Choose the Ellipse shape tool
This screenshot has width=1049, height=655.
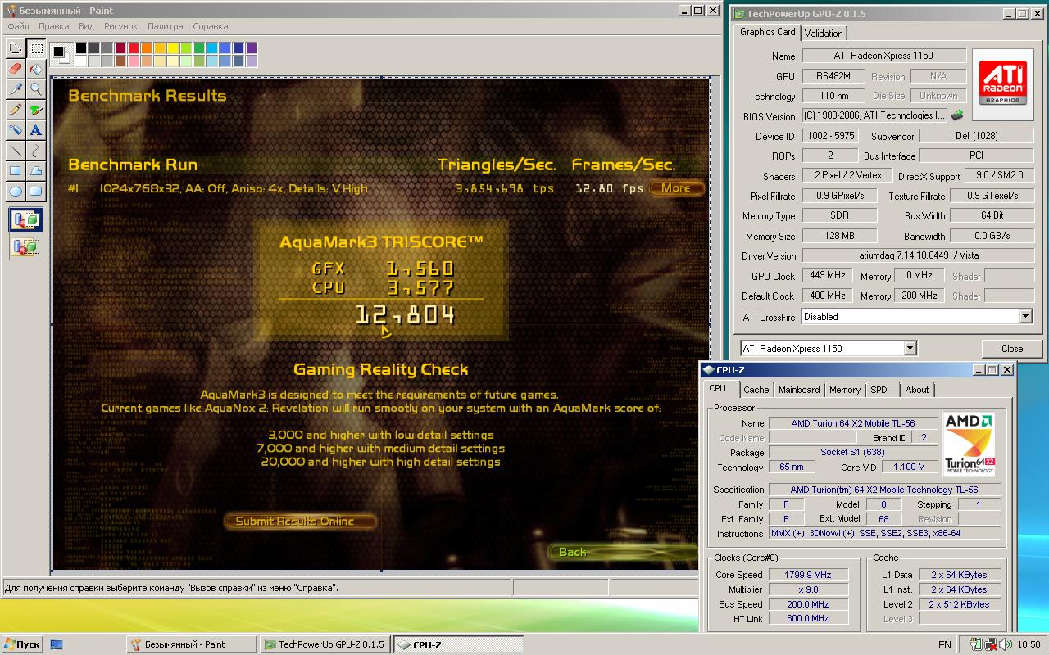click(15, 192)
